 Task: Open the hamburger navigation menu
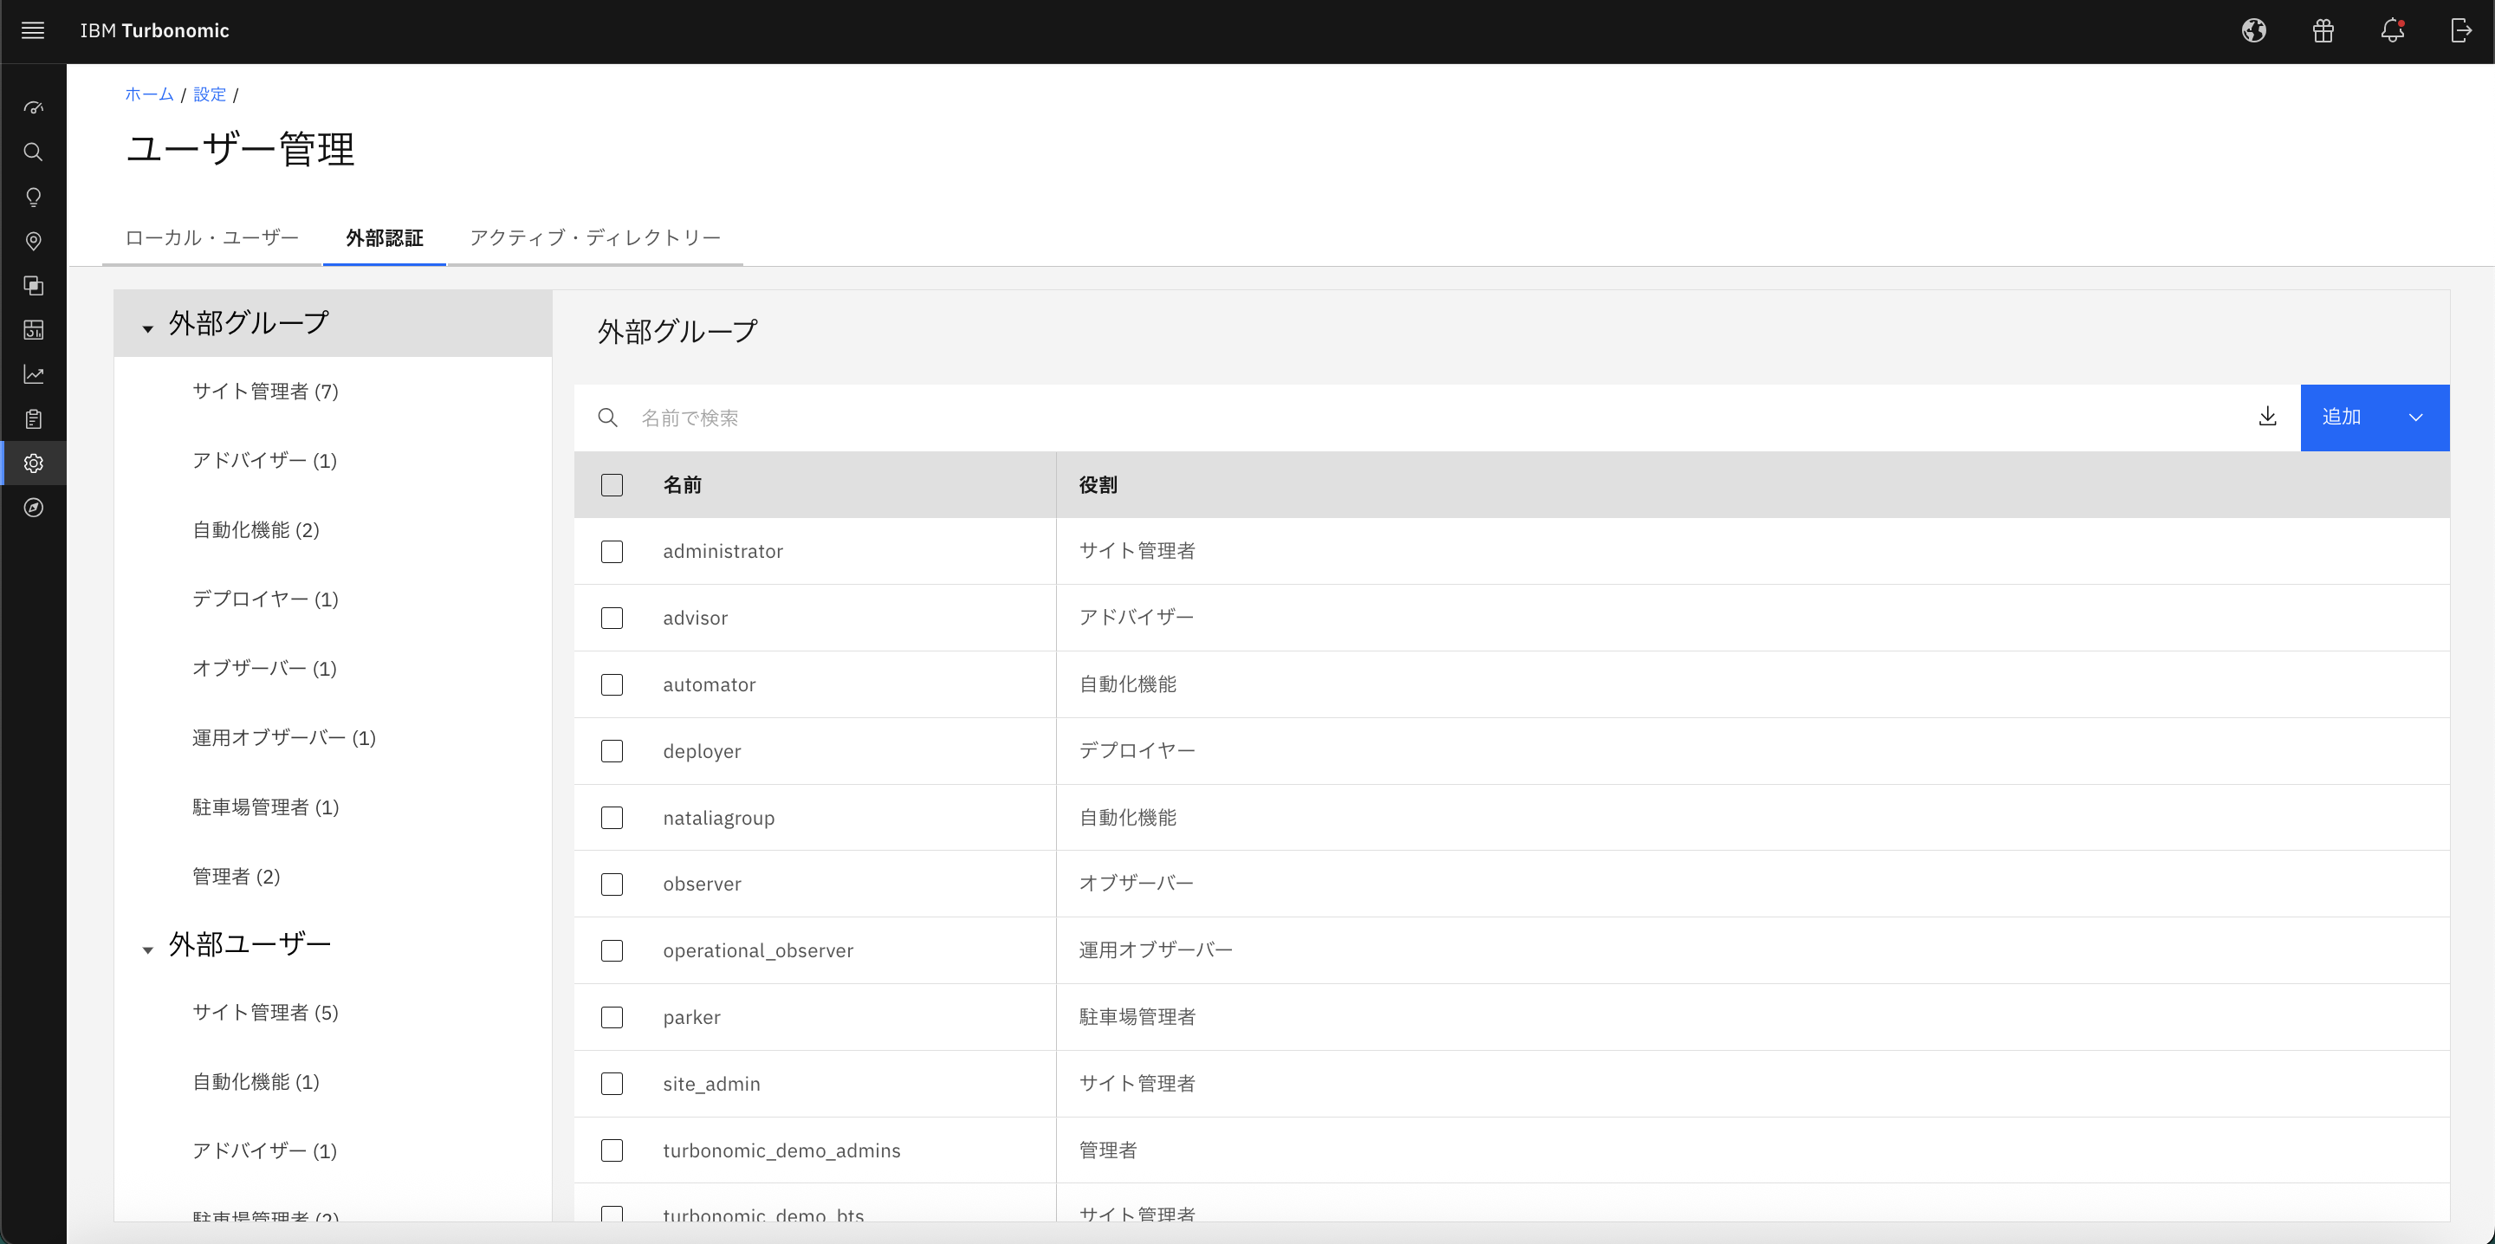click(33, 31)
